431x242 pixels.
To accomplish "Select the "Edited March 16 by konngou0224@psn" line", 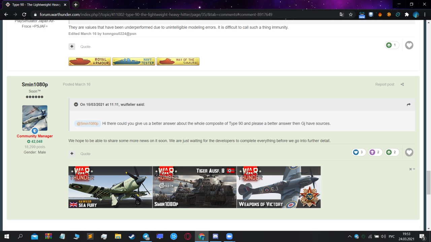I will tap(102, 34).
